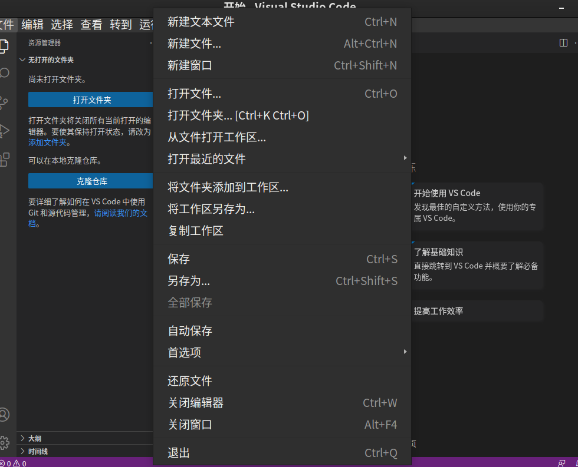Viewport: 578px width, 467px height.
Task: Click the errors and warnings status indicator
Action: tap(12, 463)
